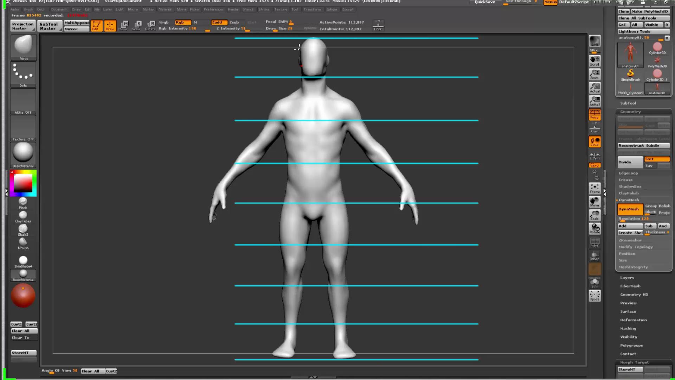This screenshot has height=380, width=675.
Task: Select the Scale transform icon in top shelf
Action: [x=137, y=25]
